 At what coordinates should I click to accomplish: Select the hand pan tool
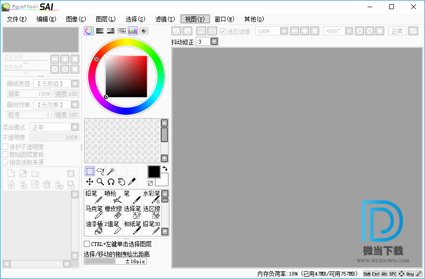pyautogui.click(x=122, y=182)
